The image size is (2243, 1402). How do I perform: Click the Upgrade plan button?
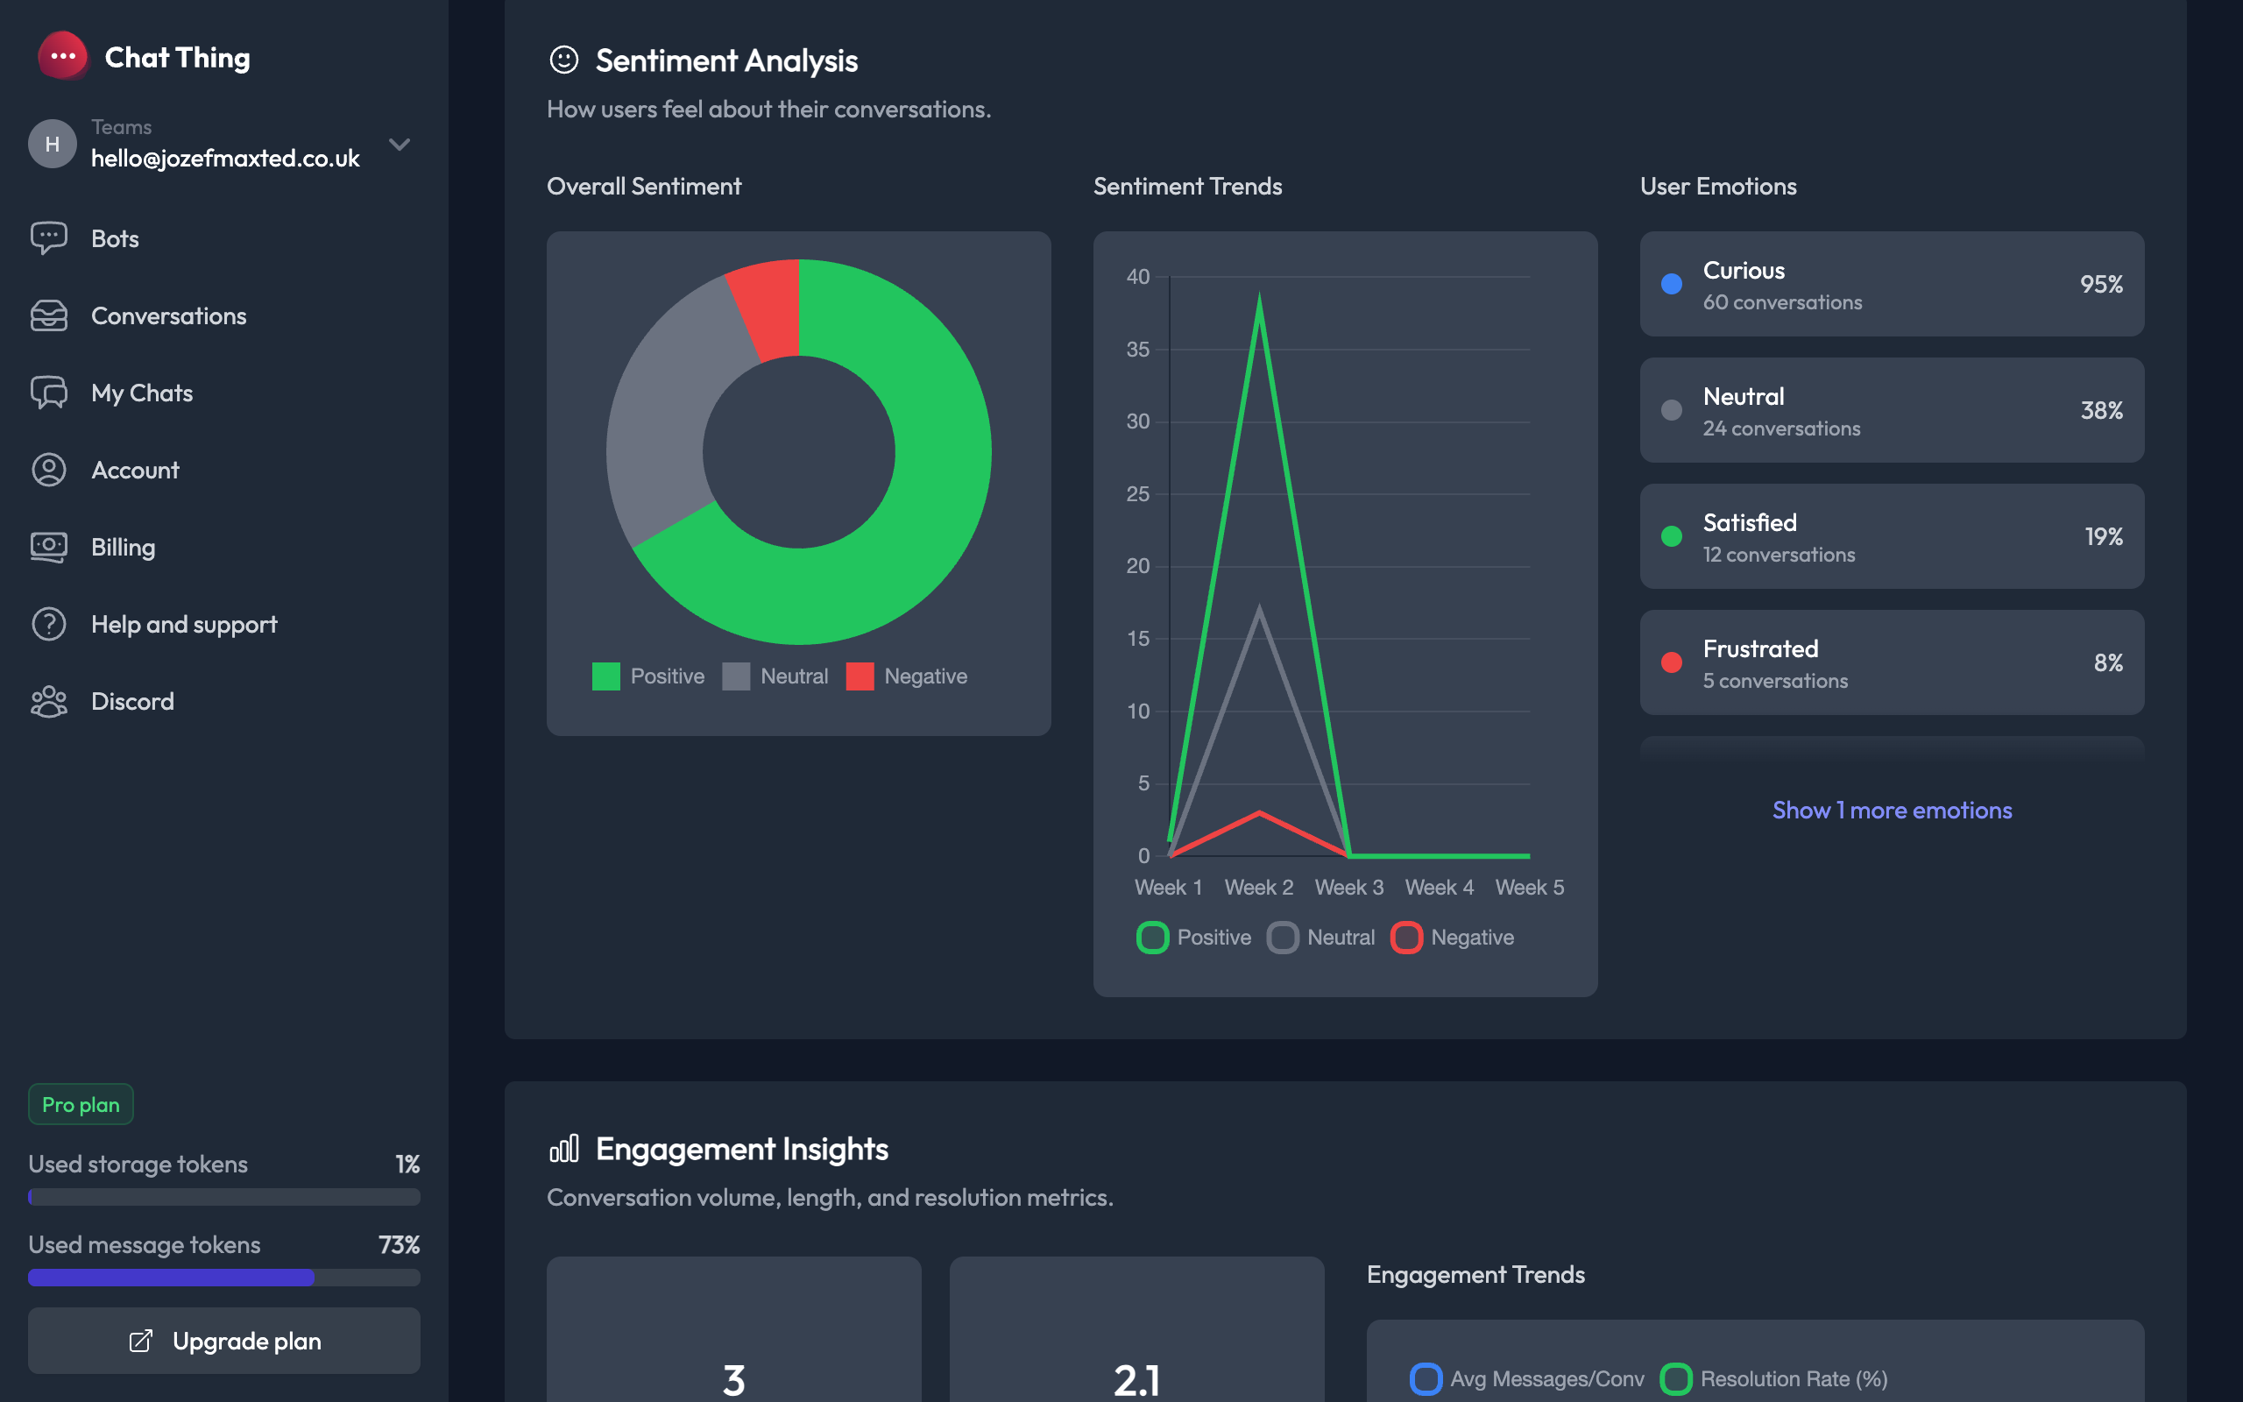(223, 1341)
